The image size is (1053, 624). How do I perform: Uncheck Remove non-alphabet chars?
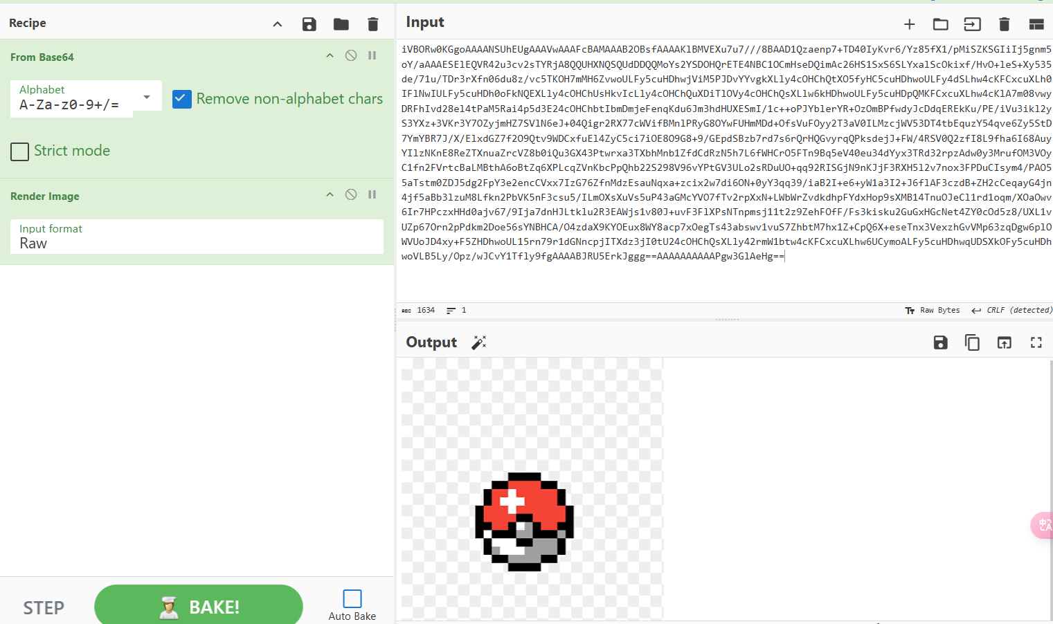tap(181, 99)
